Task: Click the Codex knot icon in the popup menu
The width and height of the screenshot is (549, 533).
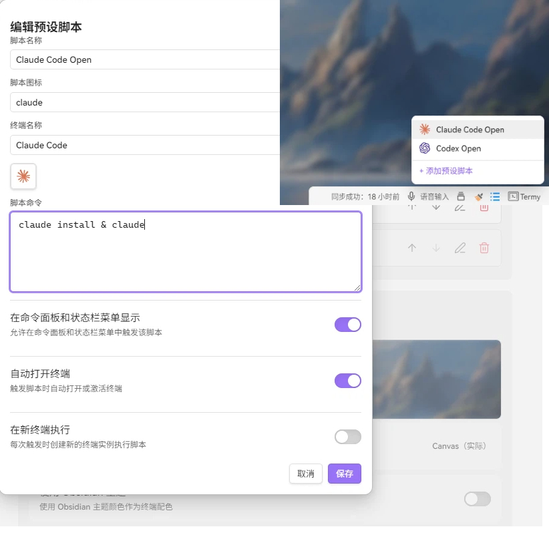Action: point(425,148)
